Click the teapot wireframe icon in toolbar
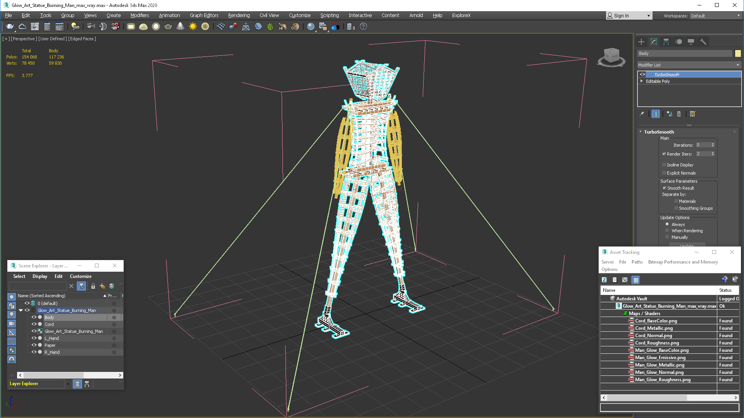Image resolution: width=744 pixels, height=418 pixels. pyautogui.click(x=168, y=26)
